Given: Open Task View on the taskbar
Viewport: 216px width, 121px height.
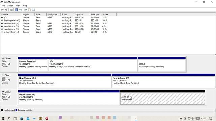Looking at the screenshot, I should pyautogui.click(x=15, y=118).
